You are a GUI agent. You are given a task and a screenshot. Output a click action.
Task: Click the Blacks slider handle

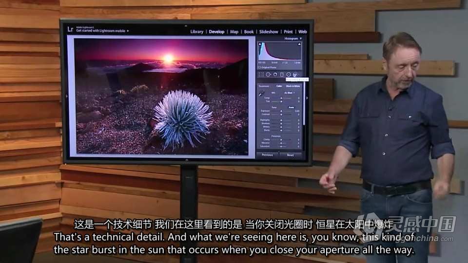click(281, 131)
